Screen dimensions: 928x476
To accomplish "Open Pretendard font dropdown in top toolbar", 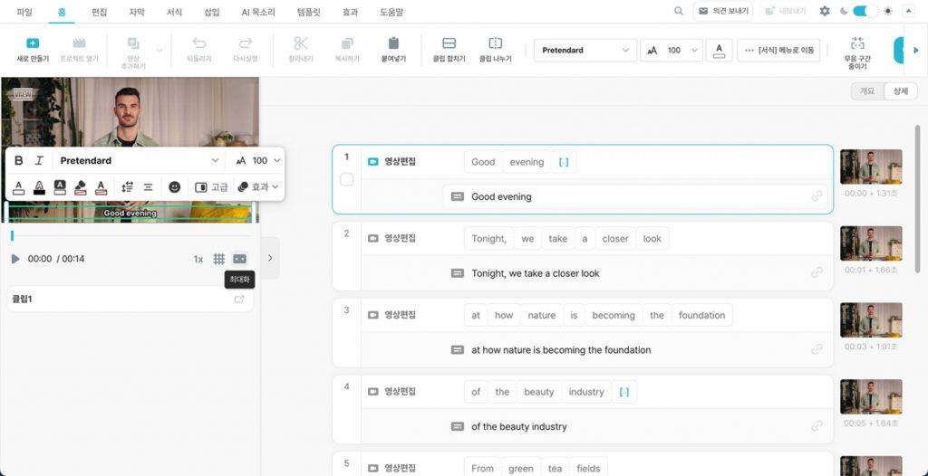I will pos(585,51).
